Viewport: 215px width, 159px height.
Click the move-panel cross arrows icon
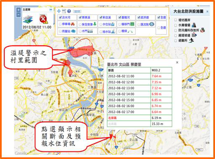[59, 11]
